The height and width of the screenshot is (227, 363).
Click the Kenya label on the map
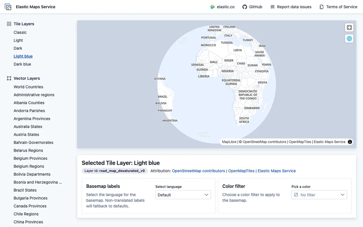tap(262, 82)
